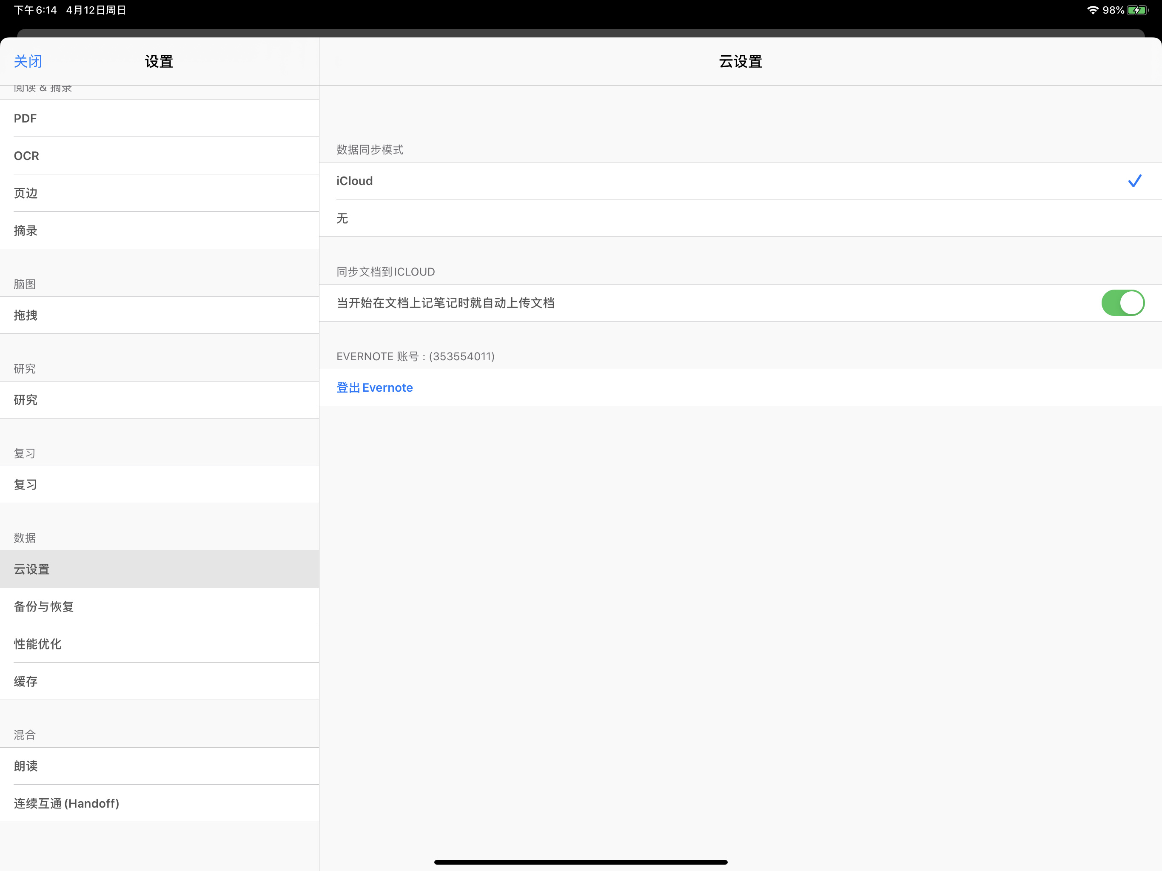
Task: Tap the 云设置 title in right pane
Action: (x=740, y=62)
